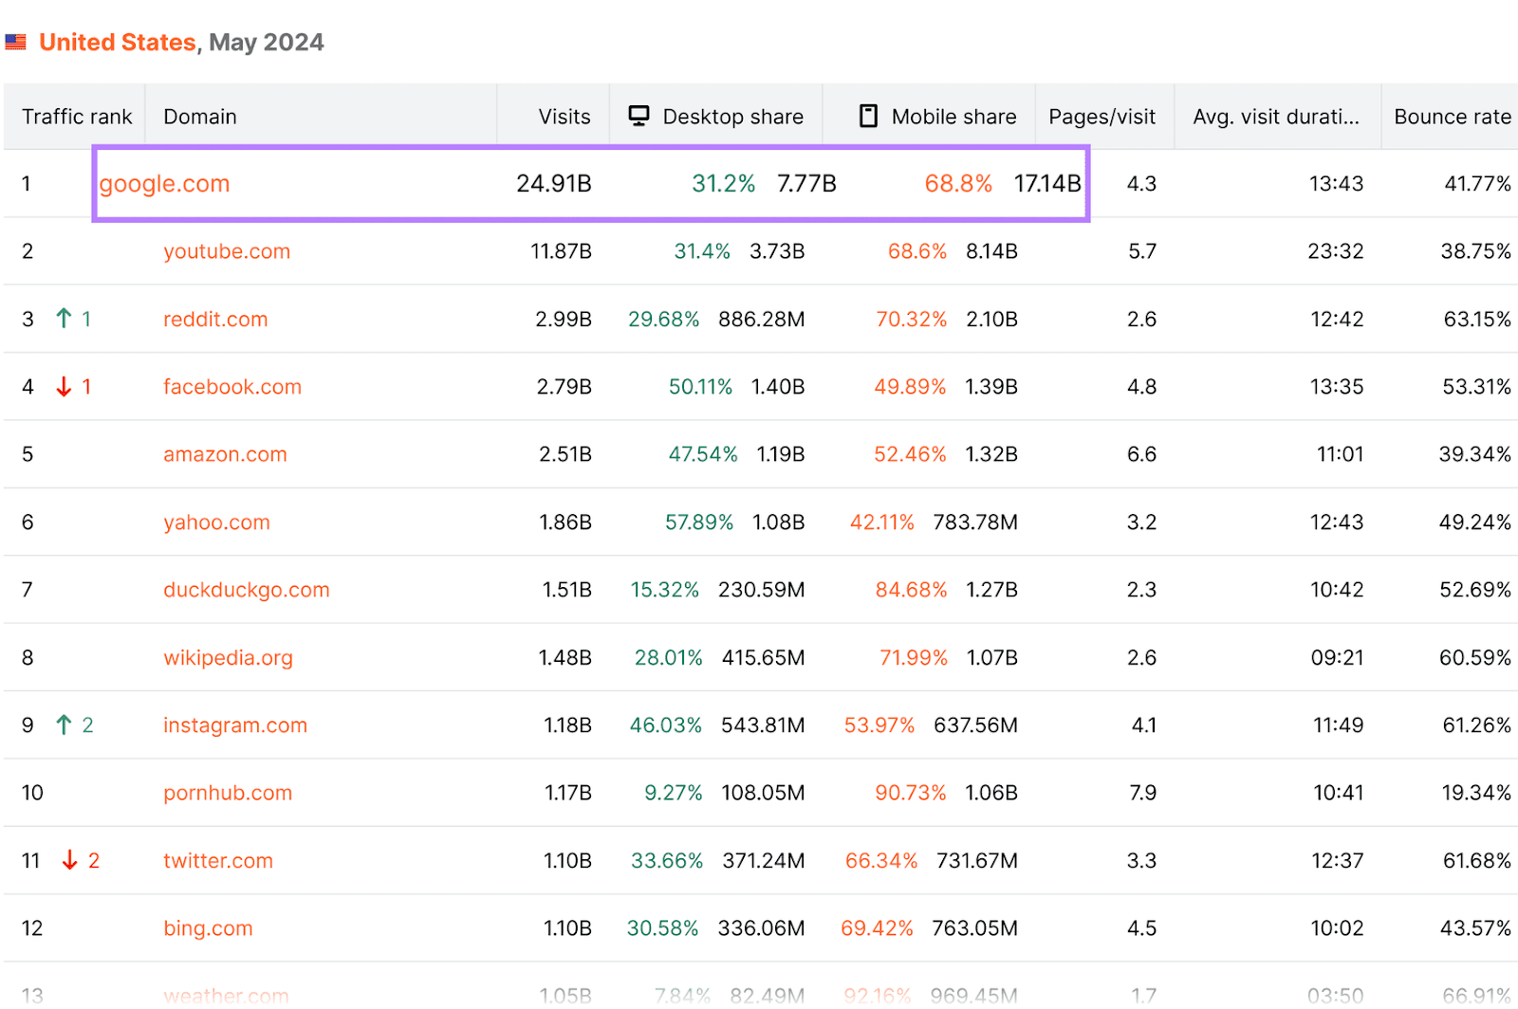Image resolution: width=1518 pixels, height=1009 pixels.
Task: Sort the table by the Visits column header
Action: click(564, 116)
